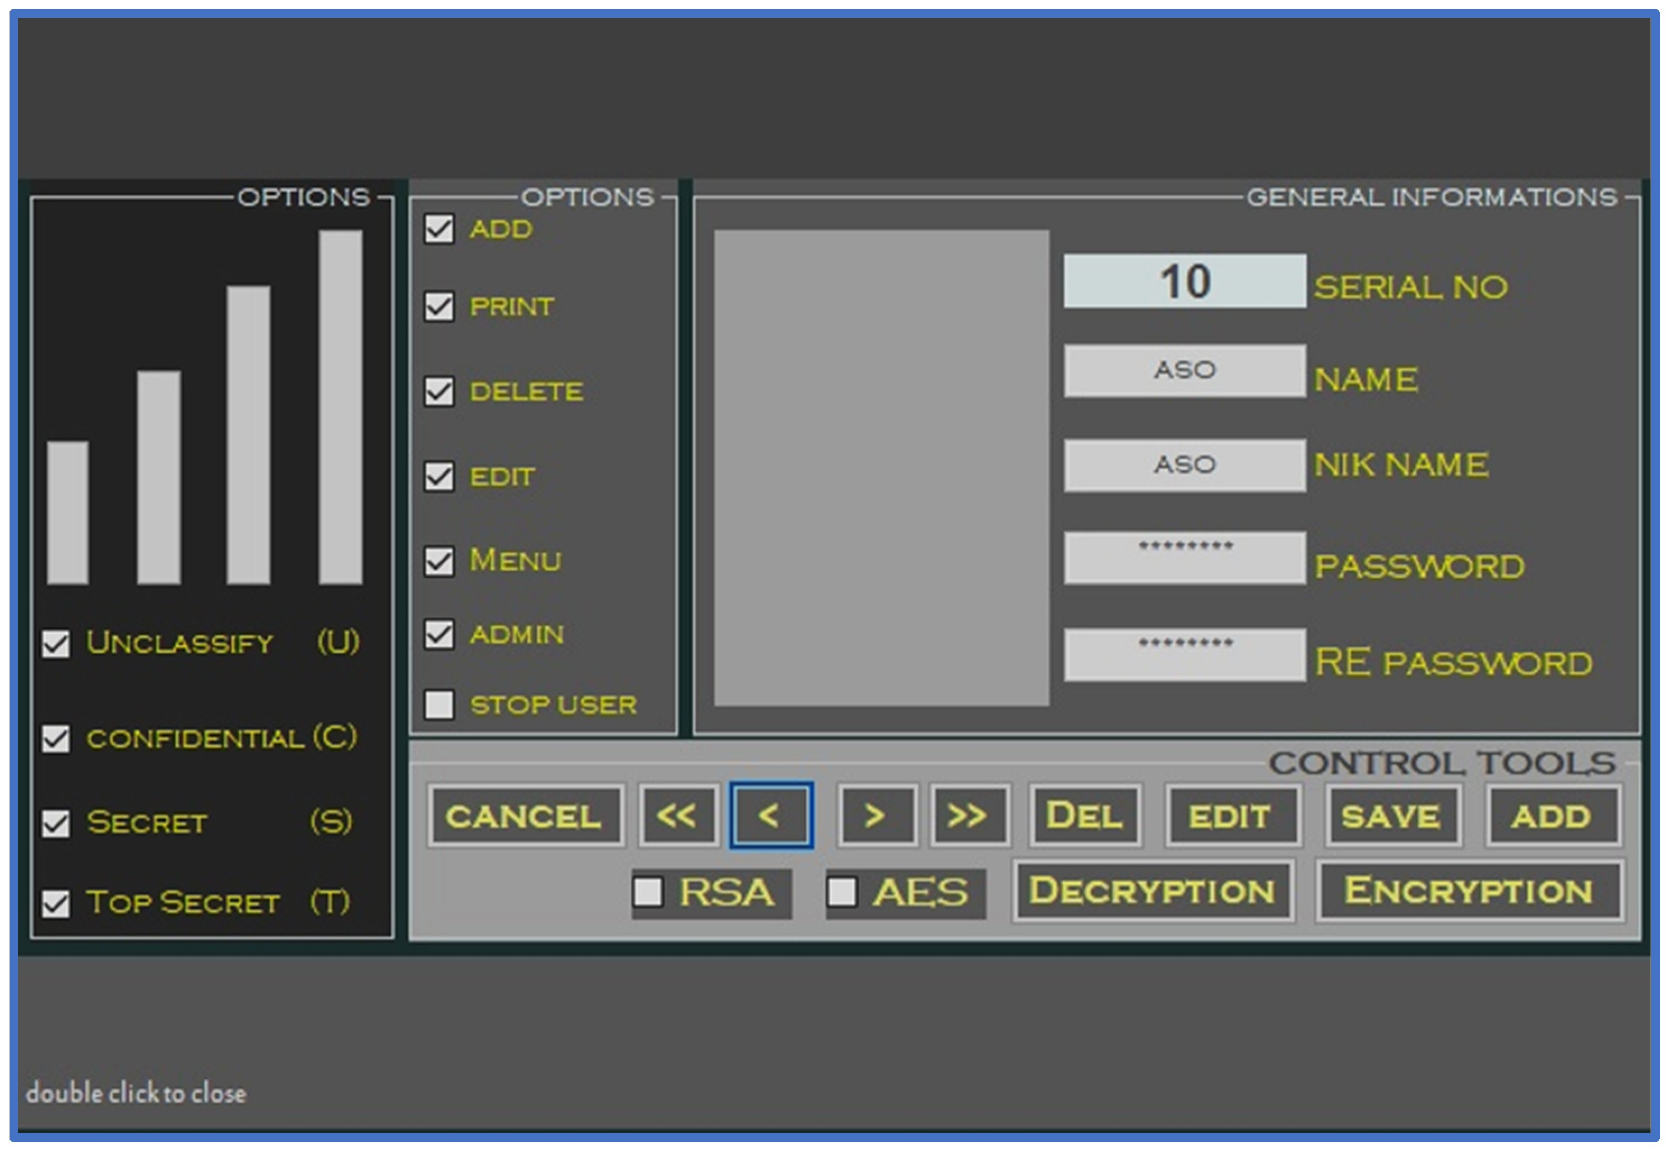
Task: Jump to last record with >> button
Action: 969,816
